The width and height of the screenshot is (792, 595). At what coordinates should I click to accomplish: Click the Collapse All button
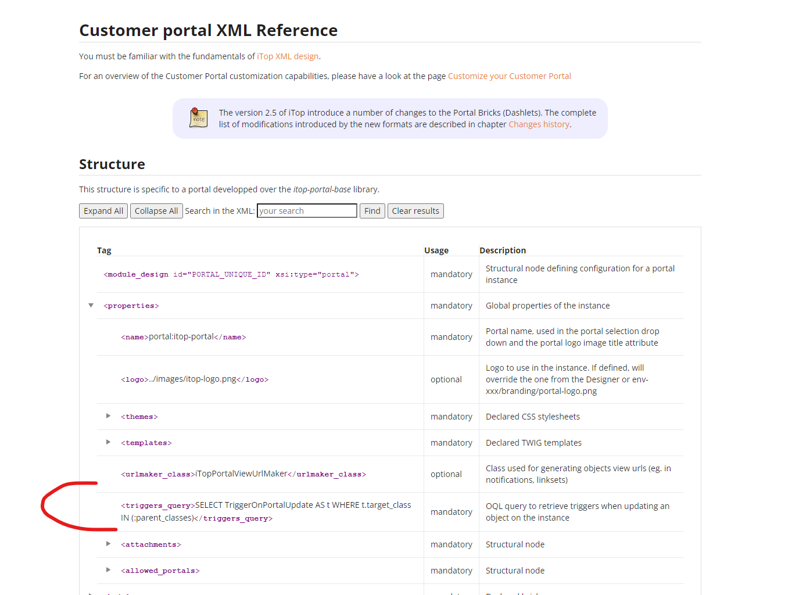click(x=156, y=211)
